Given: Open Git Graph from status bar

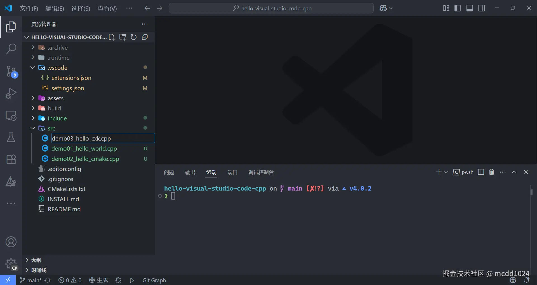Looking at the screenshot, I should click(x=154, y=280).
